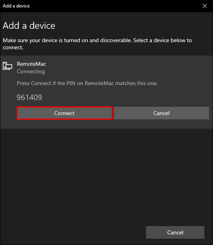
Task: Click the word 'discoverable' in the description
Action: (x=116, y=40)
